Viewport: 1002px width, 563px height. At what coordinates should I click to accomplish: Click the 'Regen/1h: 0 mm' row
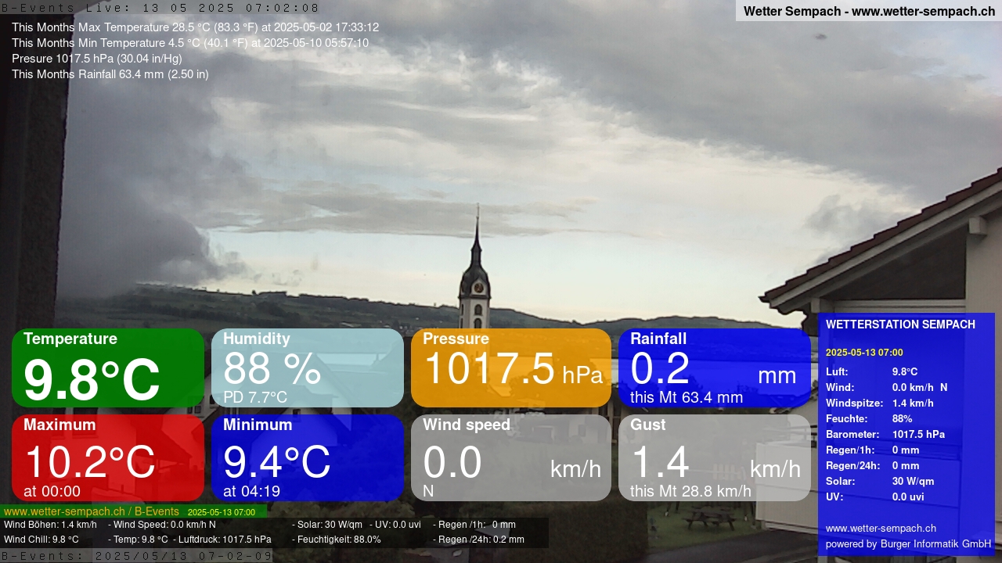click(873, 450)
